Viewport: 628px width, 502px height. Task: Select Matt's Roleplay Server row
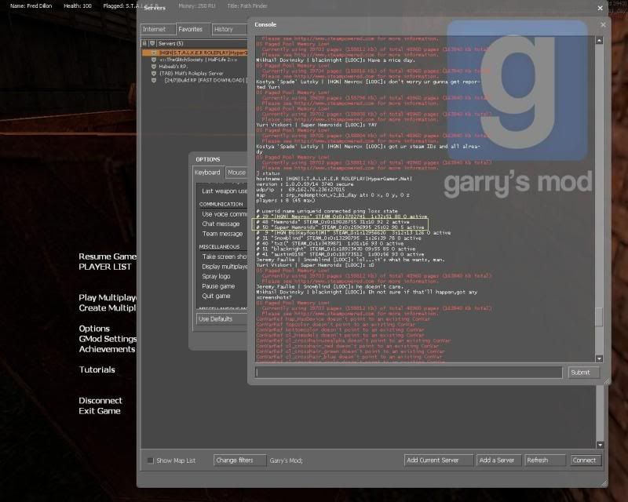[194, 73]
